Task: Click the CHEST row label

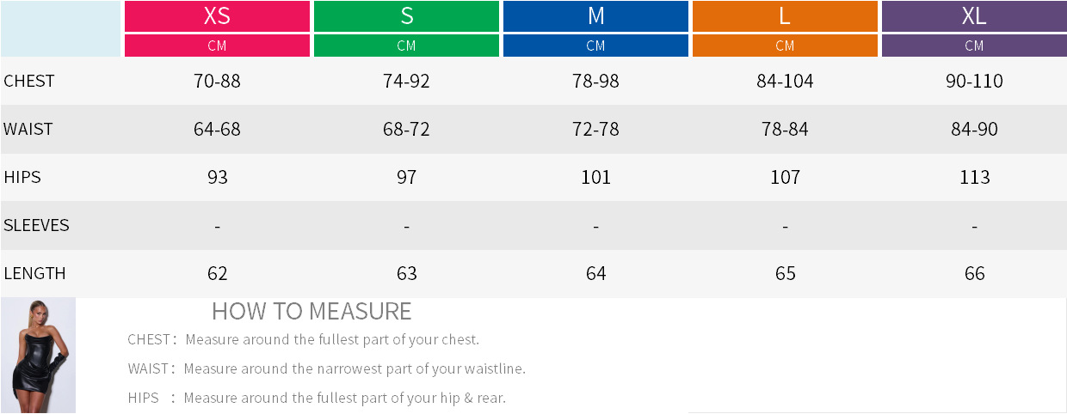Action: point(29,82)
